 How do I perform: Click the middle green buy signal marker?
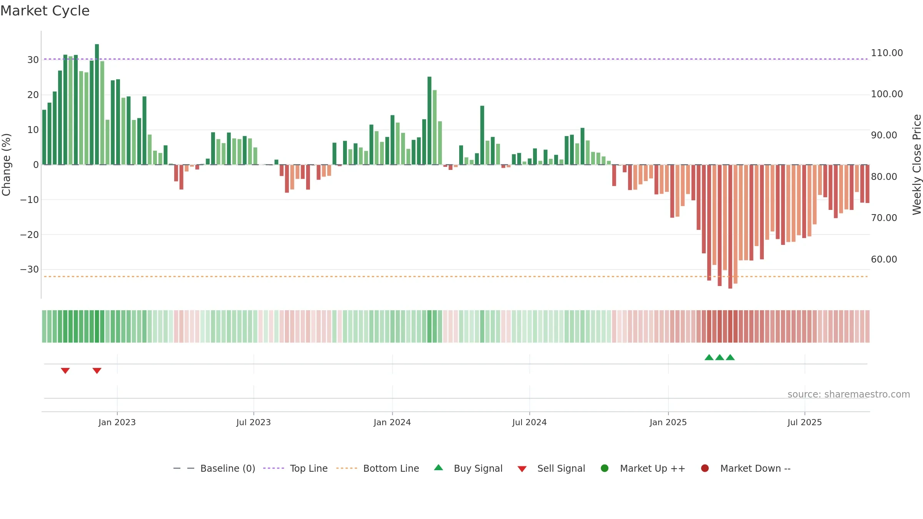720,357
